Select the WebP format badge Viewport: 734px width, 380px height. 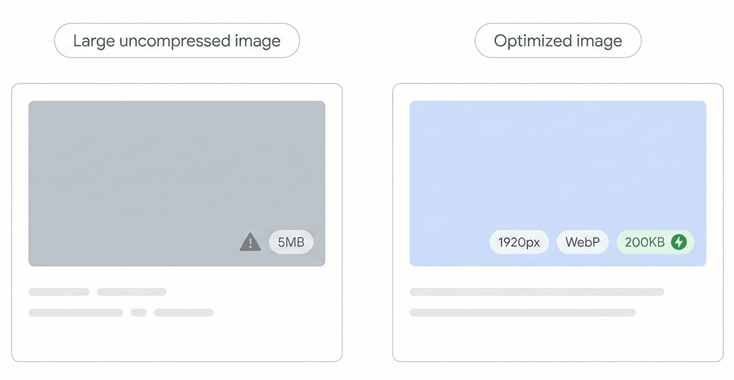(582, 242)
